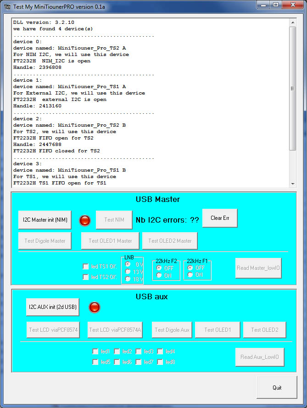
Task: Click the Test Digole Master button
Action: tap(45, 241)
